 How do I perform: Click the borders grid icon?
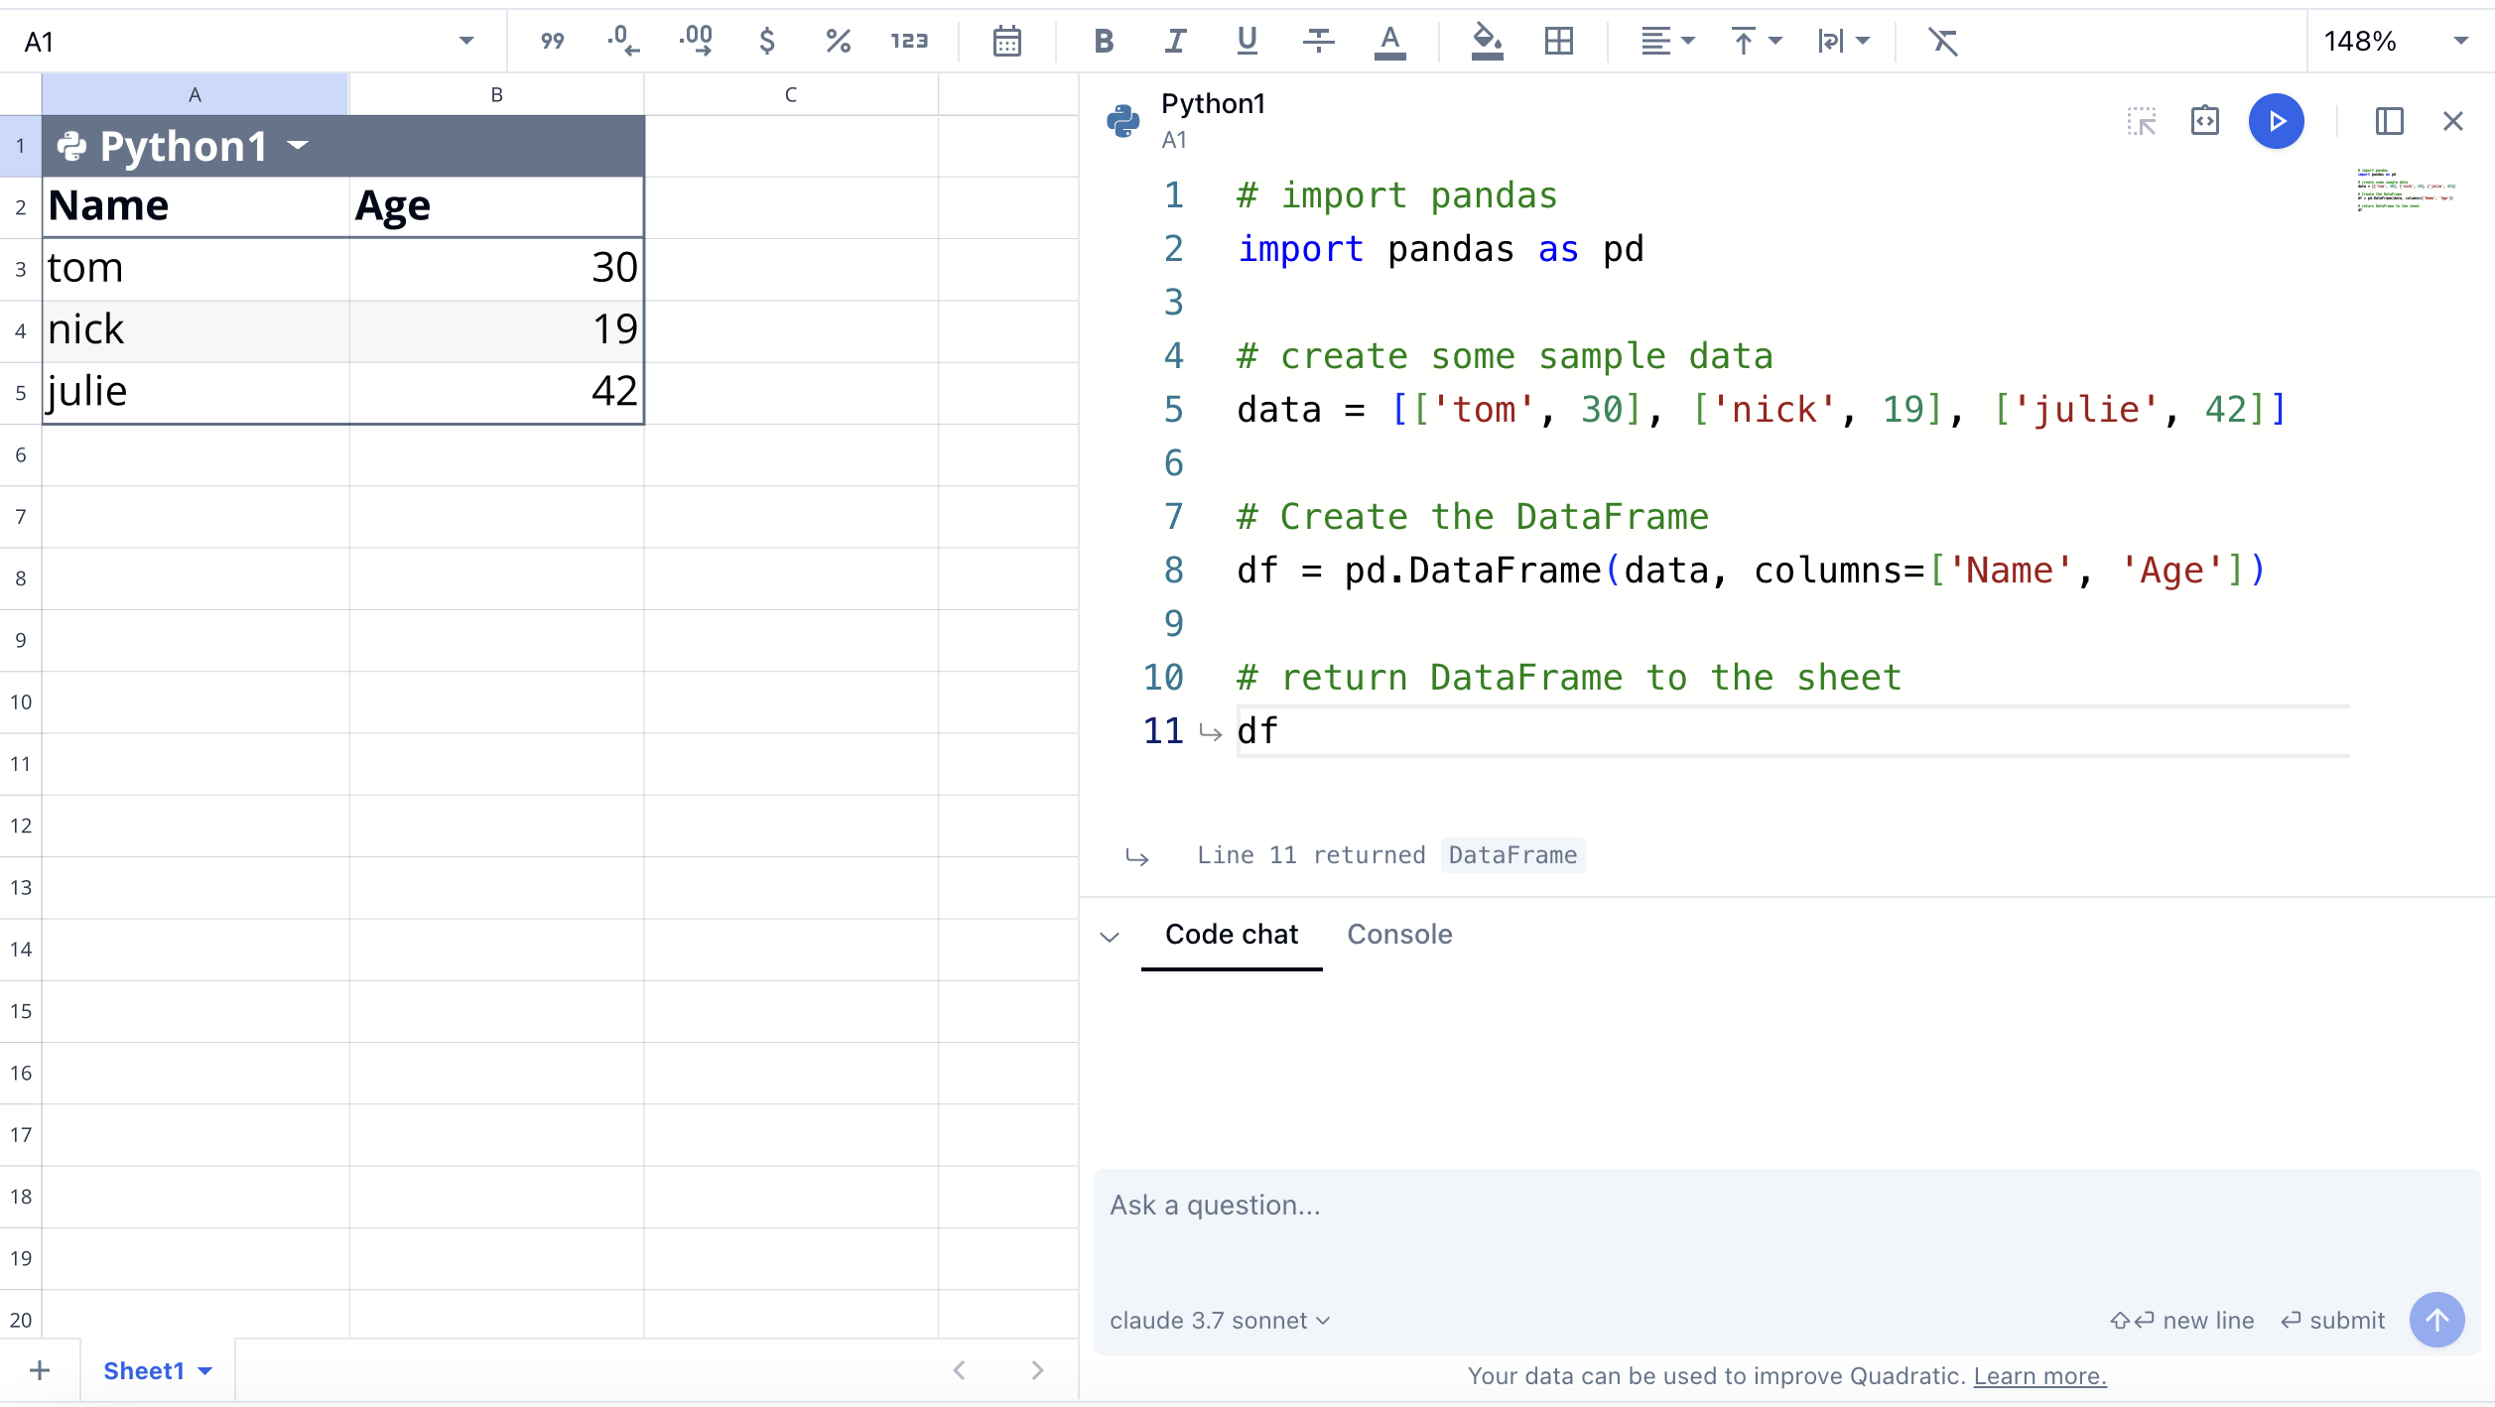click(x=1558, y=41)
